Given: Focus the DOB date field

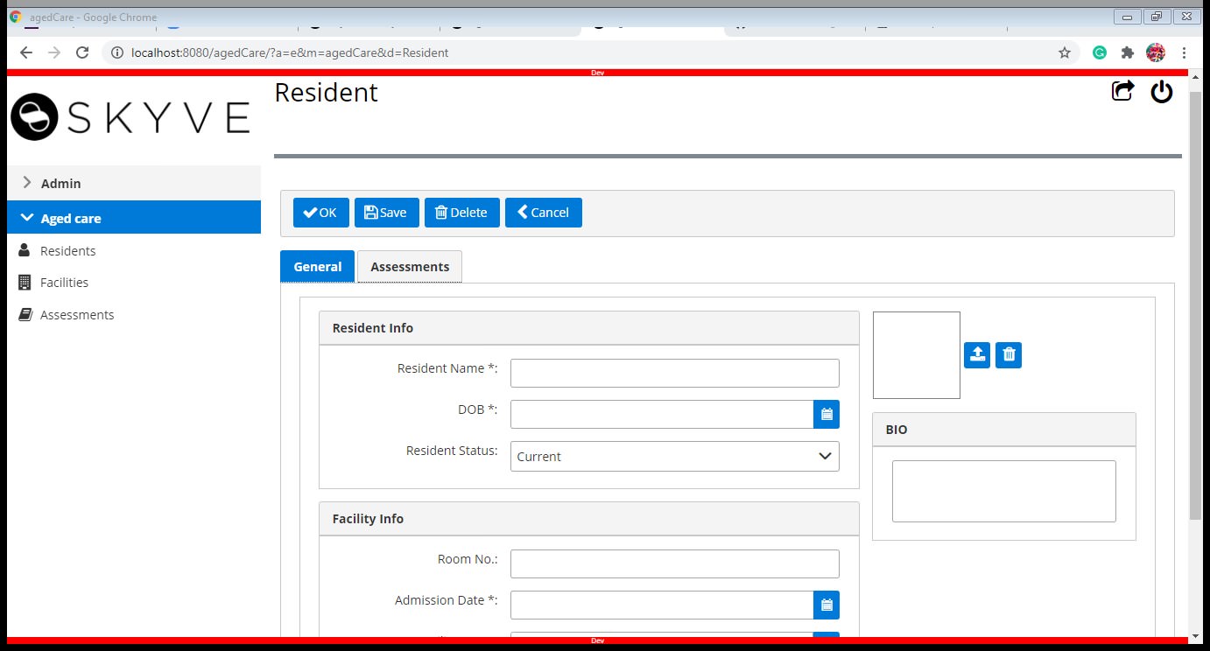Looking at the screenshot, I should pos(662,415).
